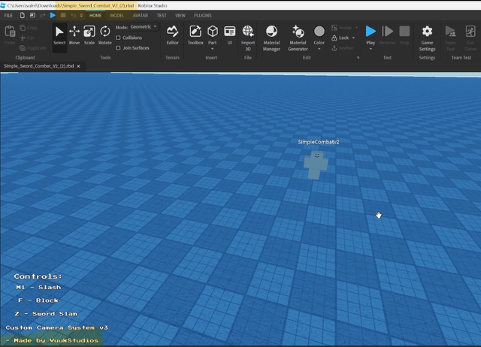
Task: Open the FILE menu
Action: (x=8, y=15)
